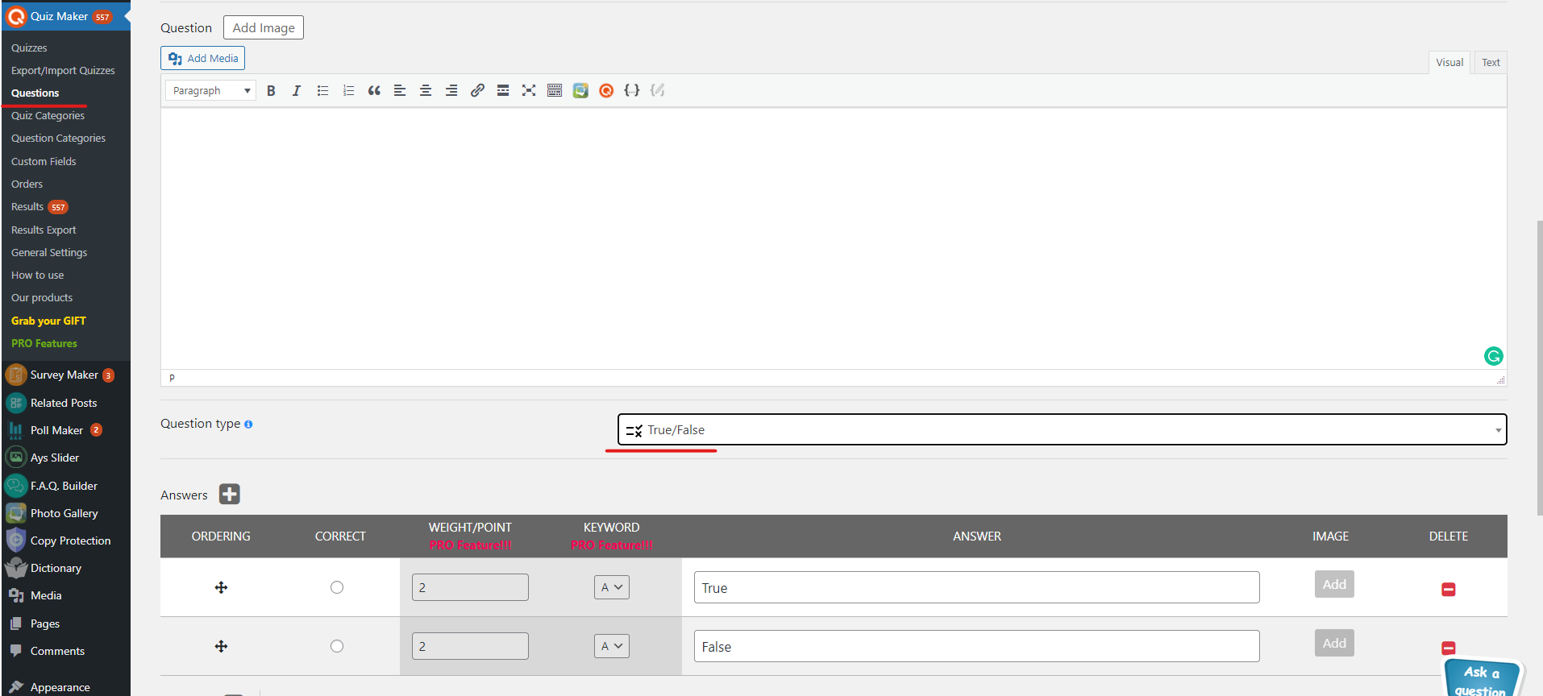
Task: Mark False as the correct answer
Action: pos(337,646)
